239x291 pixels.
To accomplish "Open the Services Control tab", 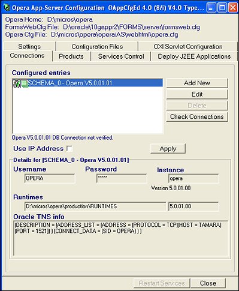I will click(121, 56).
